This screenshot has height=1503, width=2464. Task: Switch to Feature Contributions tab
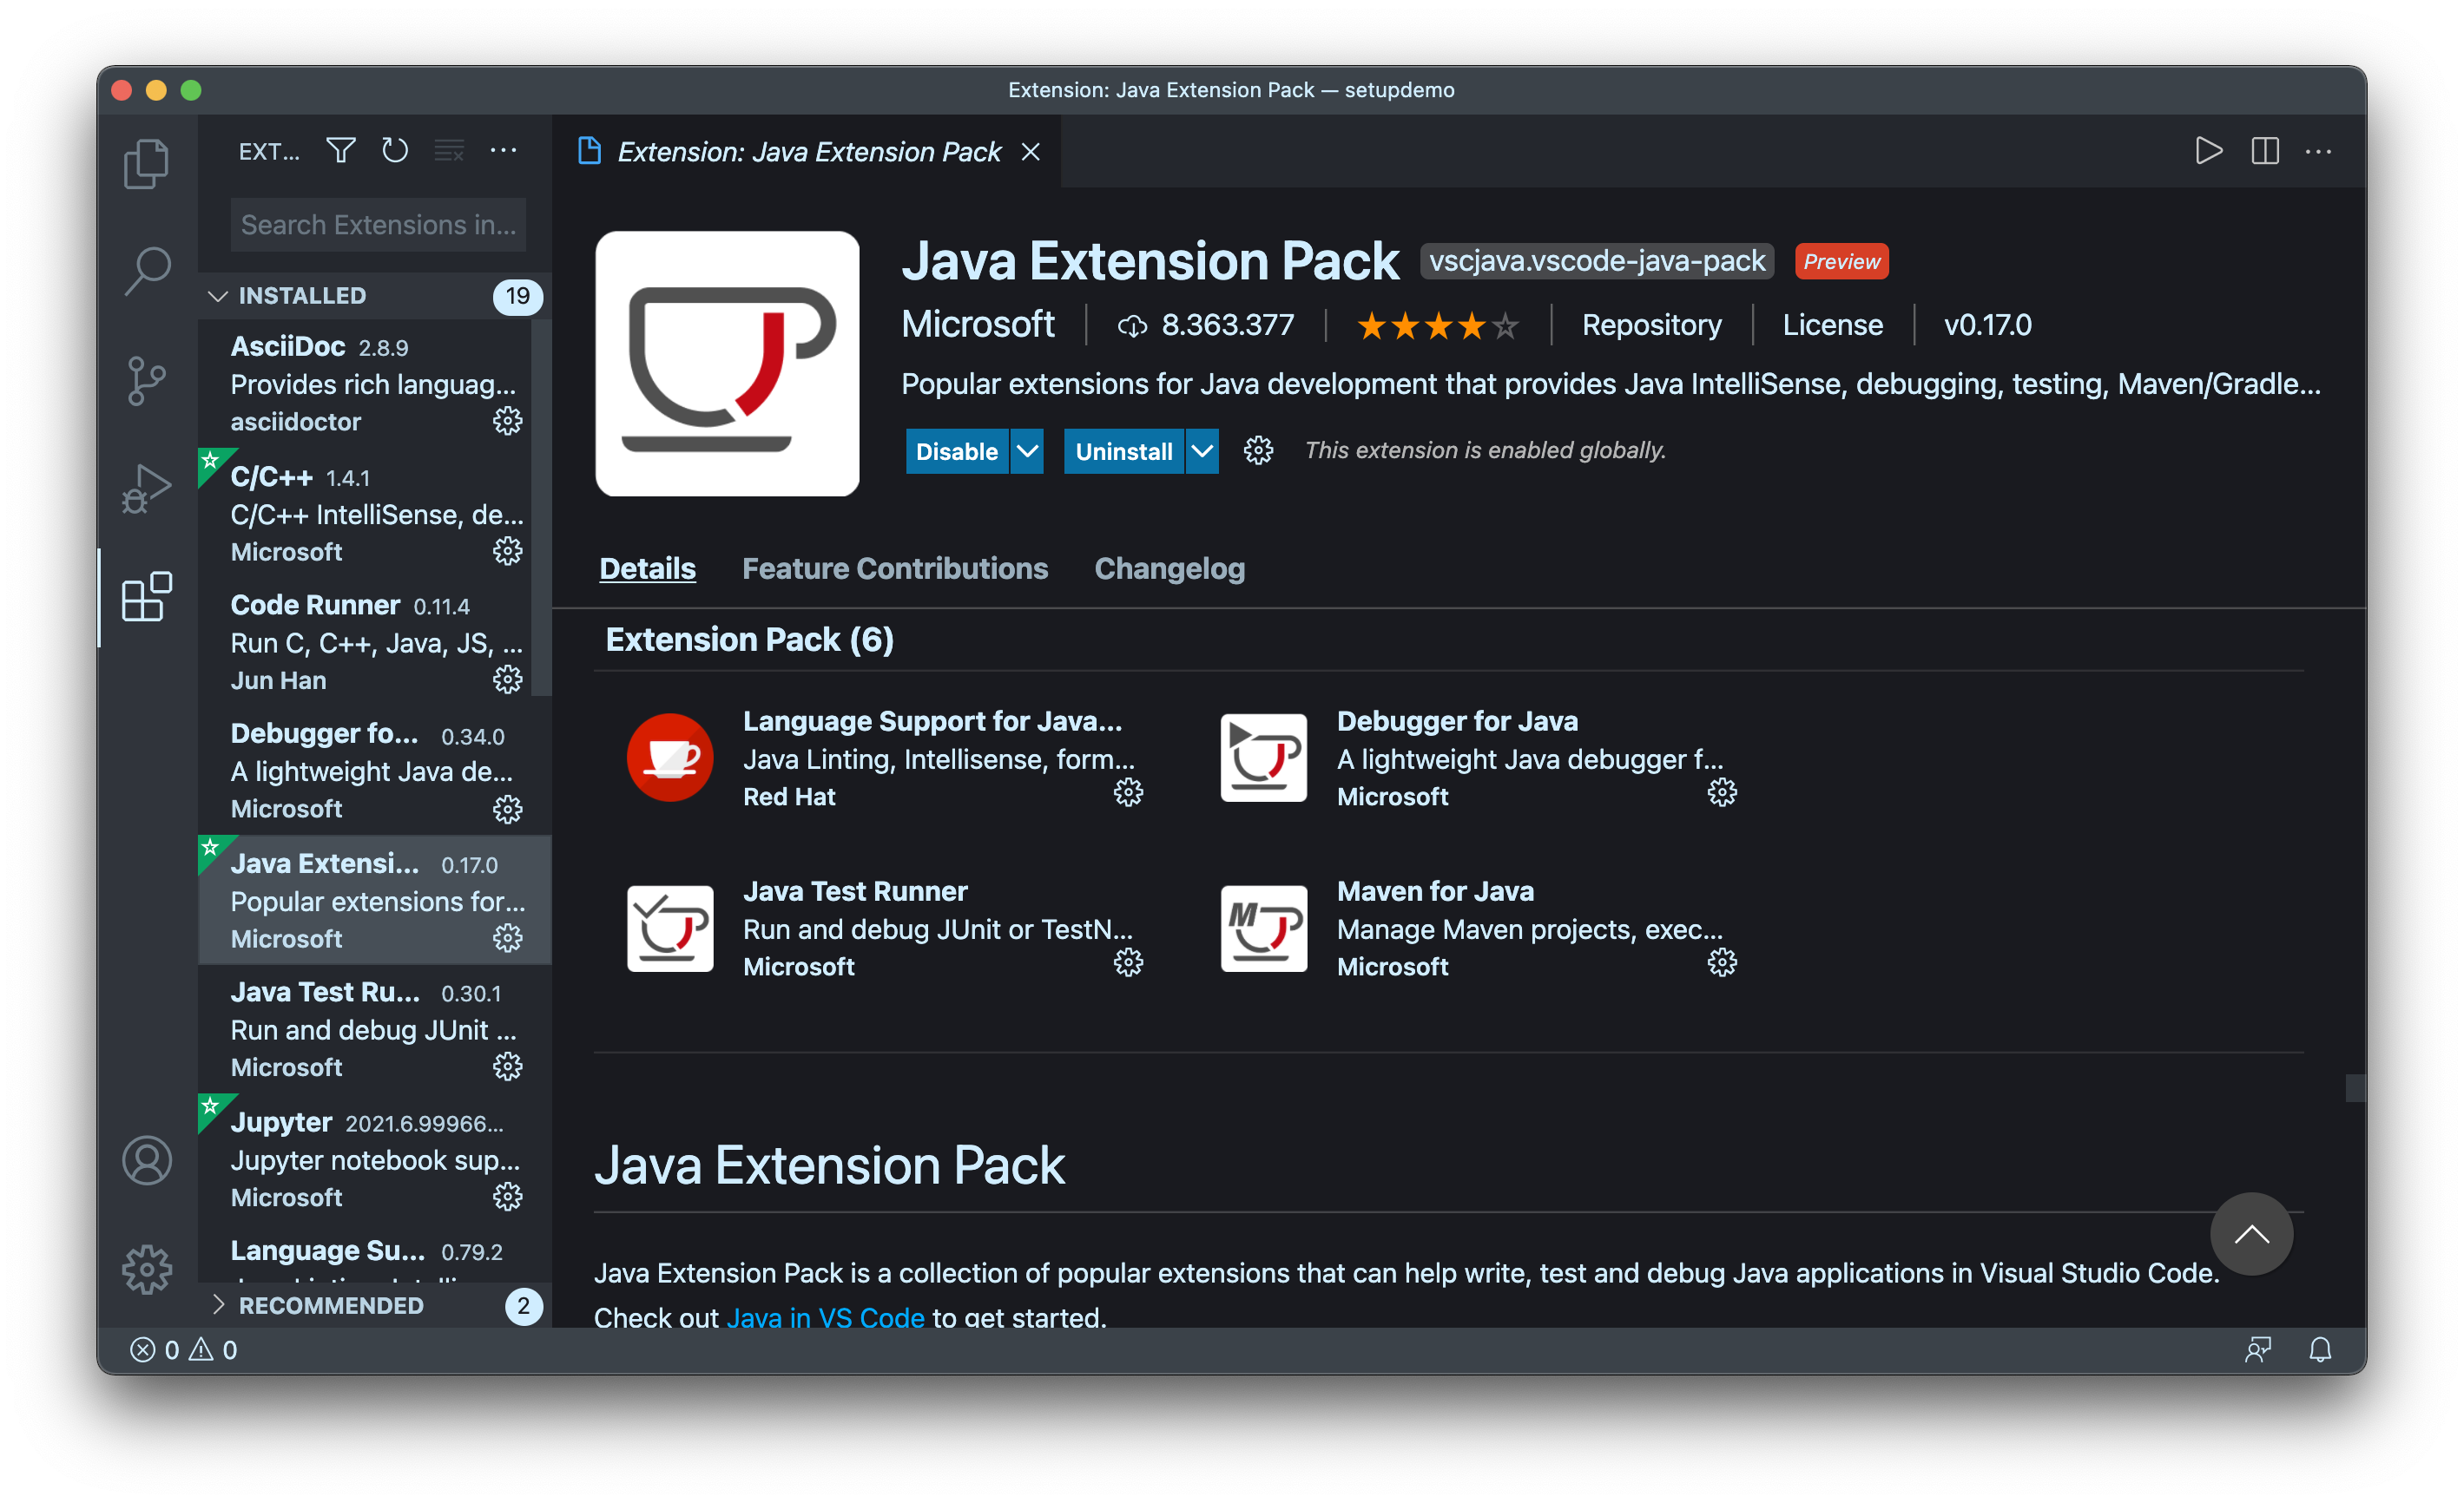click(895, 568)
